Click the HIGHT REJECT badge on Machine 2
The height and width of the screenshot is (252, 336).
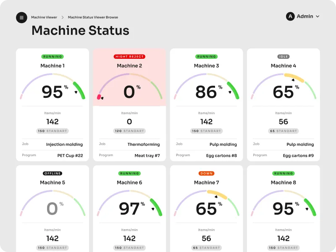click(x=129, y=57)
